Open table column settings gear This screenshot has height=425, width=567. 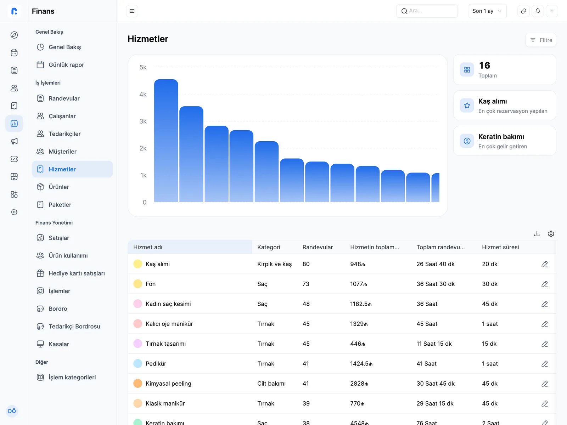click(551, 234)
